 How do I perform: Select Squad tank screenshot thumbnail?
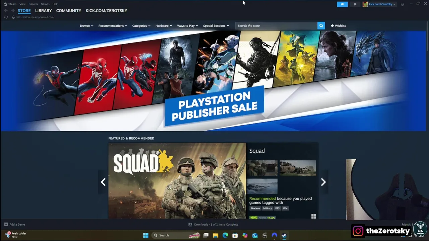298,168
